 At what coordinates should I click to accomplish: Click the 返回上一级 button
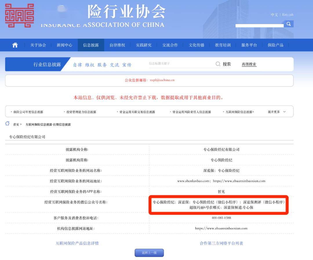coord(149,252)
